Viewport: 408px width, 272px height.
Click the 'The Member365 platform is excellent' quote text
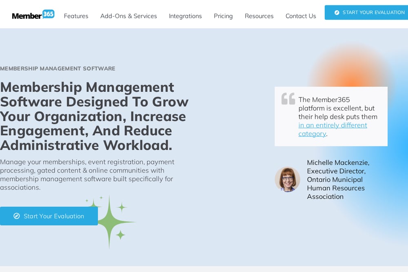point(338,117)
